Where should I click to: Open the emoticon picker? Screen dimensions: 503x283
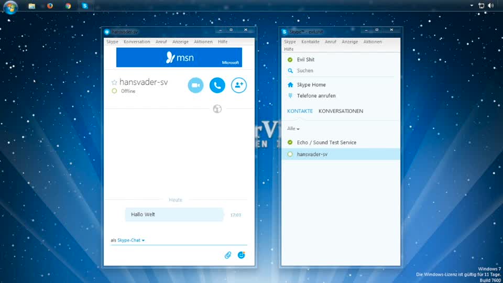[x=241, y=255]
